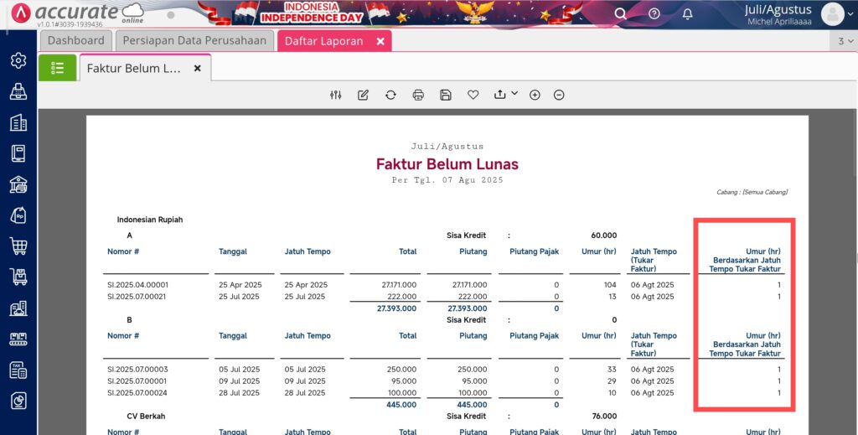Screen dimensions: 858x435
Task: Open the tab count dropdown showing 3
Action: [845, 41]
